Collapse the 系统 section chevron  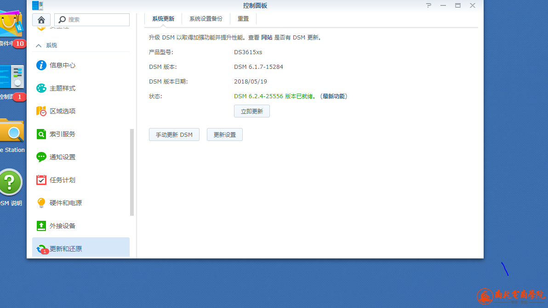39,45
